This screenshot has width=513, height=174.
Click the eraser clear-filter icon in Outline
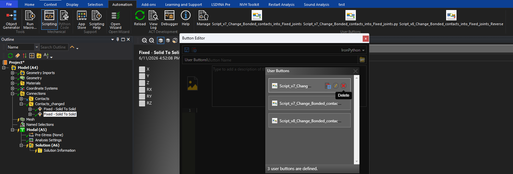(x=18, y=56)
